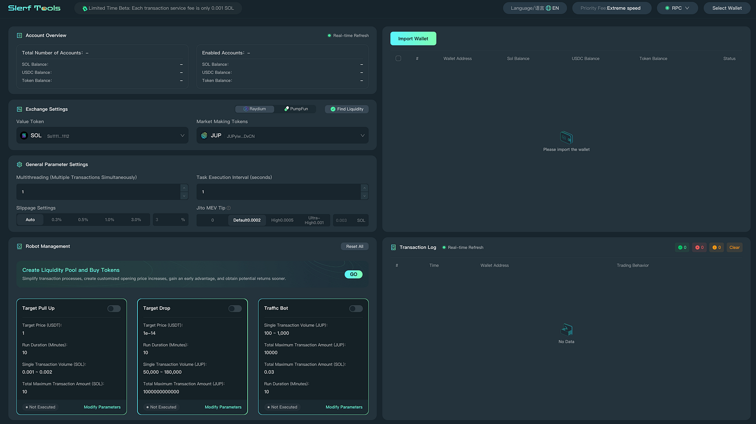Increase the Task Execution Interval value
This screenshot has height=424, width=756.
click(364, 188)
